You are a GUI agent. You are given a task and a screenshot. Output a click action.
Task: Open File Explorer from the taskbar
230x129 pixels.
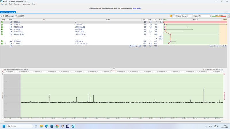click(41, 126)
